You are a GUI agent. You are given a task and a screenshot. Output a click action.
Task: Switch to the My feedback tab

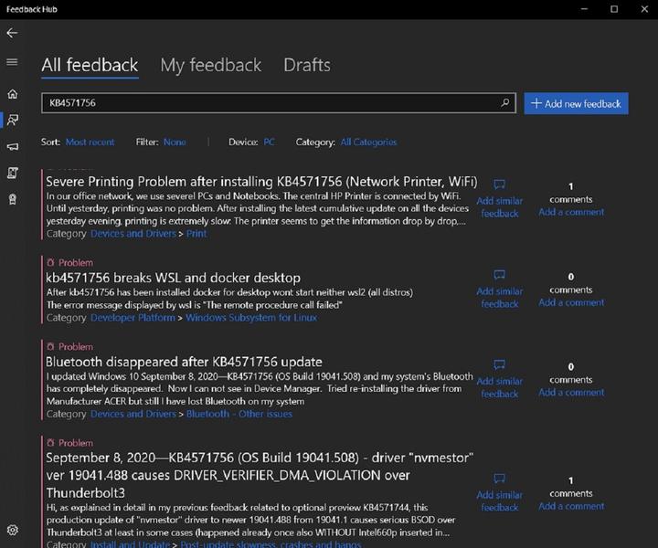pos(210,65)
